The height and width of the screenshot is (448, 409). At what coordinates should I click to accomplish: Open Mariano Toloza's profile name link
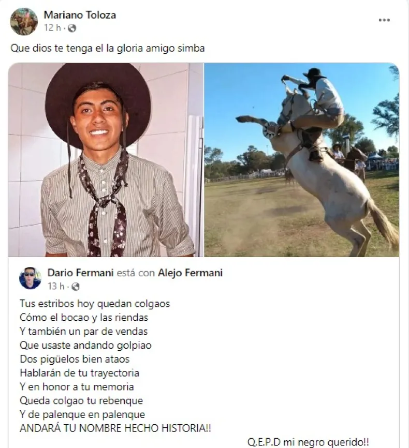click(x=80, y=15)
